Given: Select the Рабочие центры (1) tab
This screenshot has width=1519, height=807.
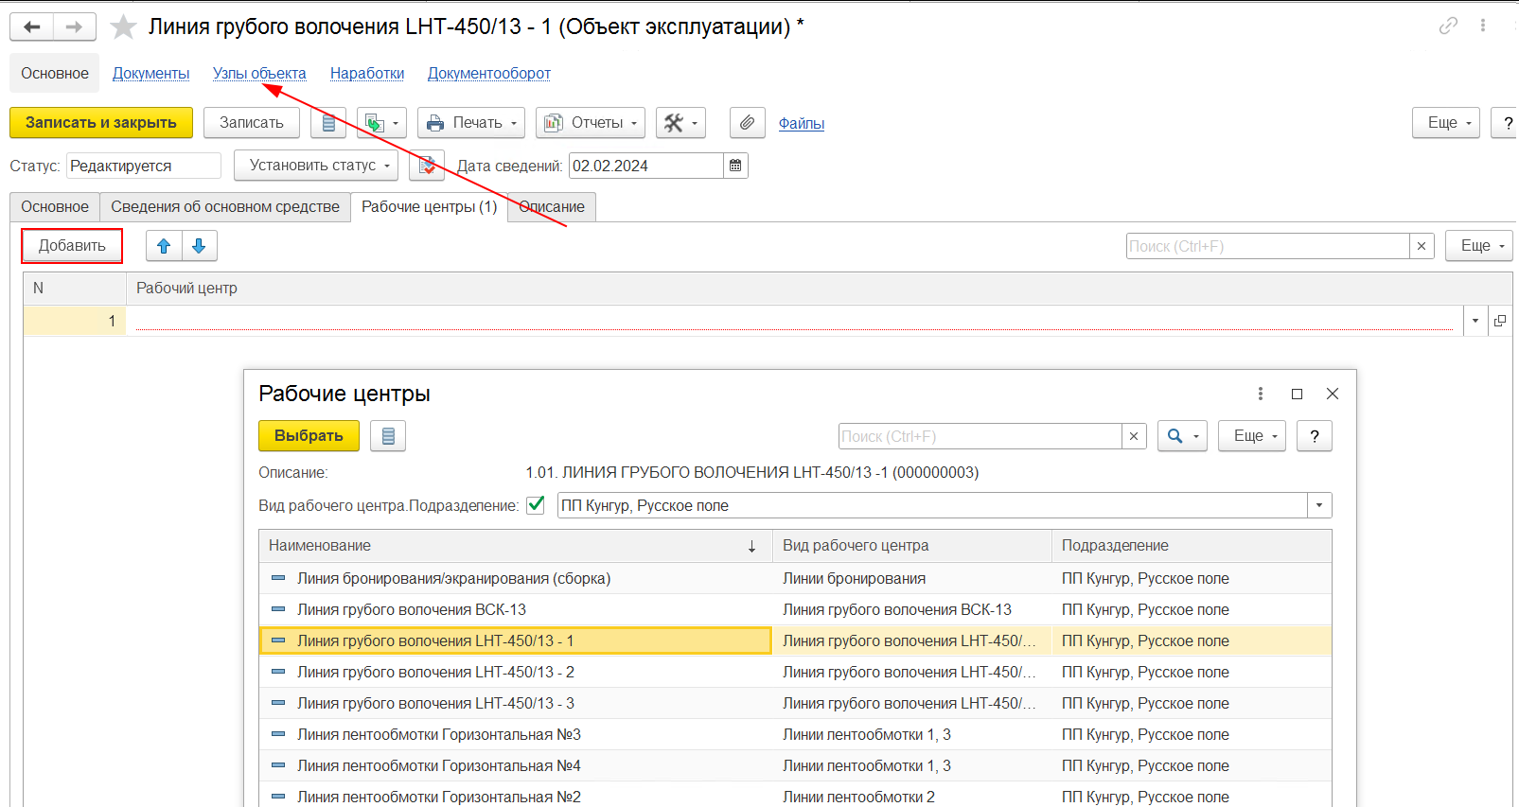Looking at the screenshot, I should [x=430, y=207].
